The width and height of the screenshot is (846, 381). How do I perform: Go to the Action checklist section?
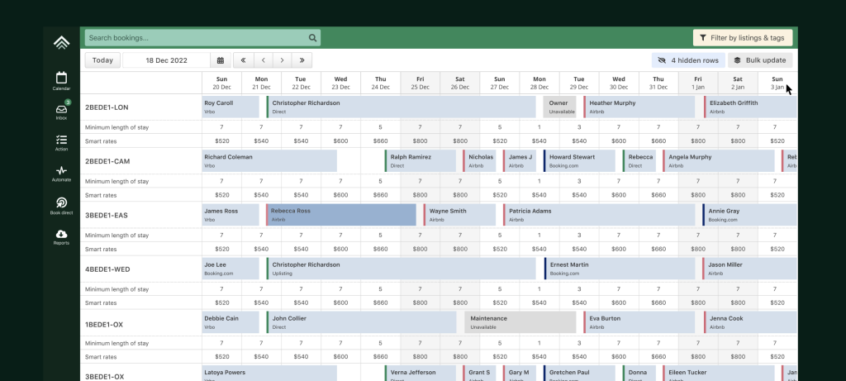point(61,141)
